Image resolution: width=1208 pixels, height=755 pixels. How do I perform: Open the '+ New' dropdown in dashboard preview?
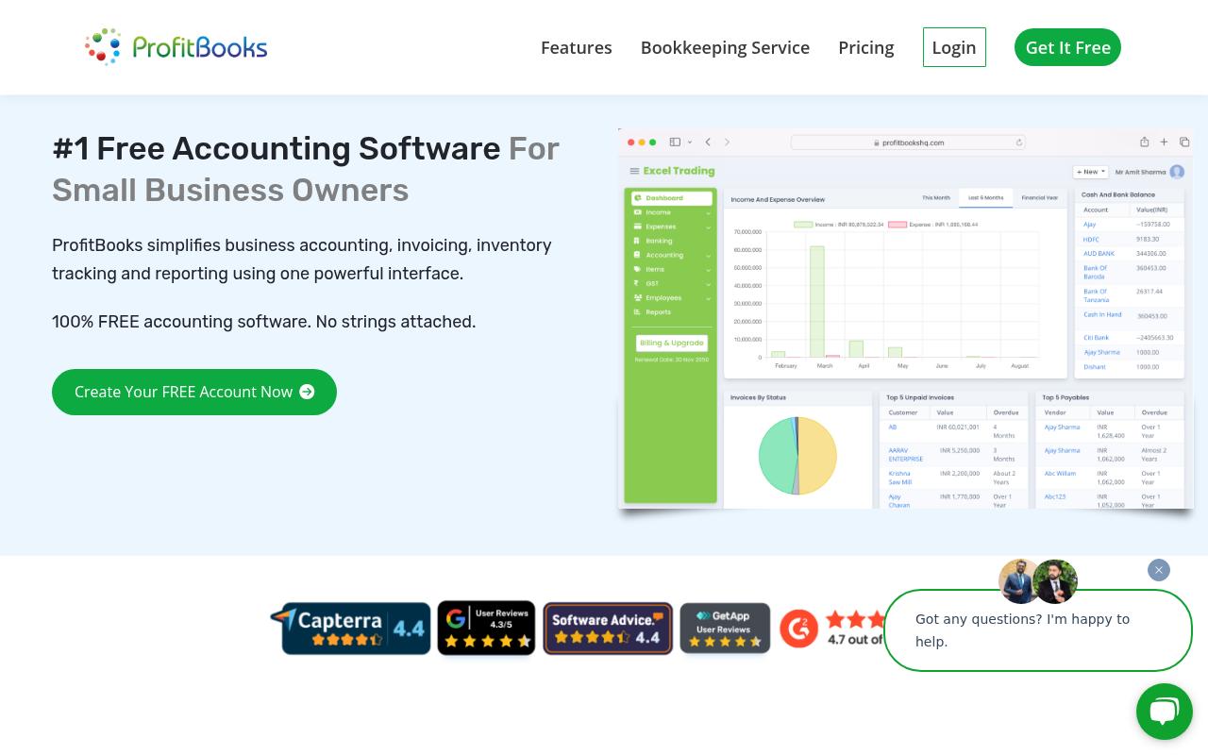click(1090, 172)
